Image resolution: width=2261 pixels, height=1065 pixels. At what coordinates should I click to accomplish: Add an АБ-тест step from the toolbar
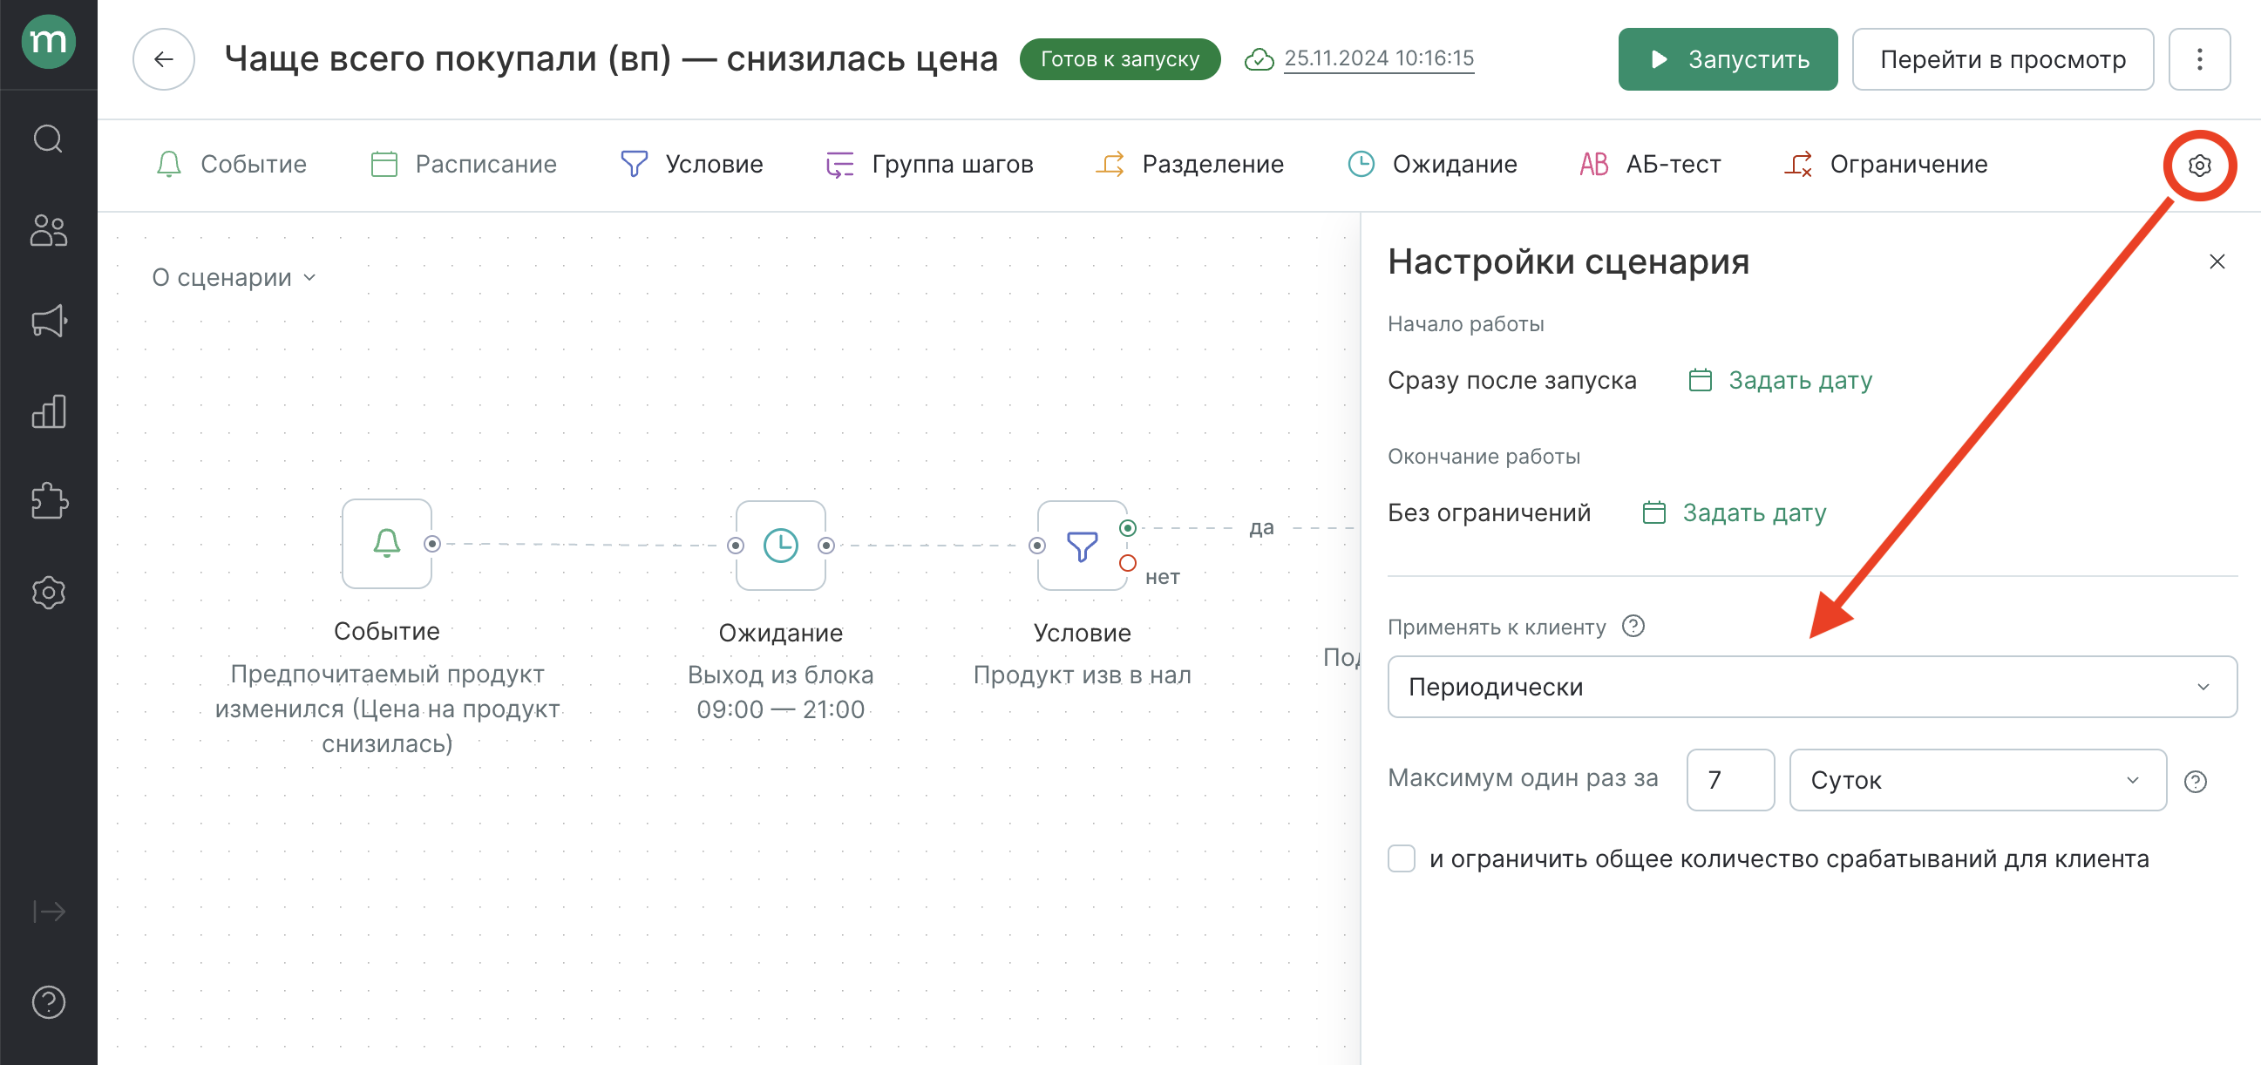point(1649,164)
